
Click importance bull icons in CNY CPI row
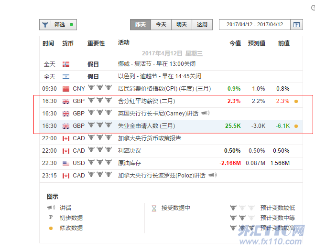click(x=100, y=88)
